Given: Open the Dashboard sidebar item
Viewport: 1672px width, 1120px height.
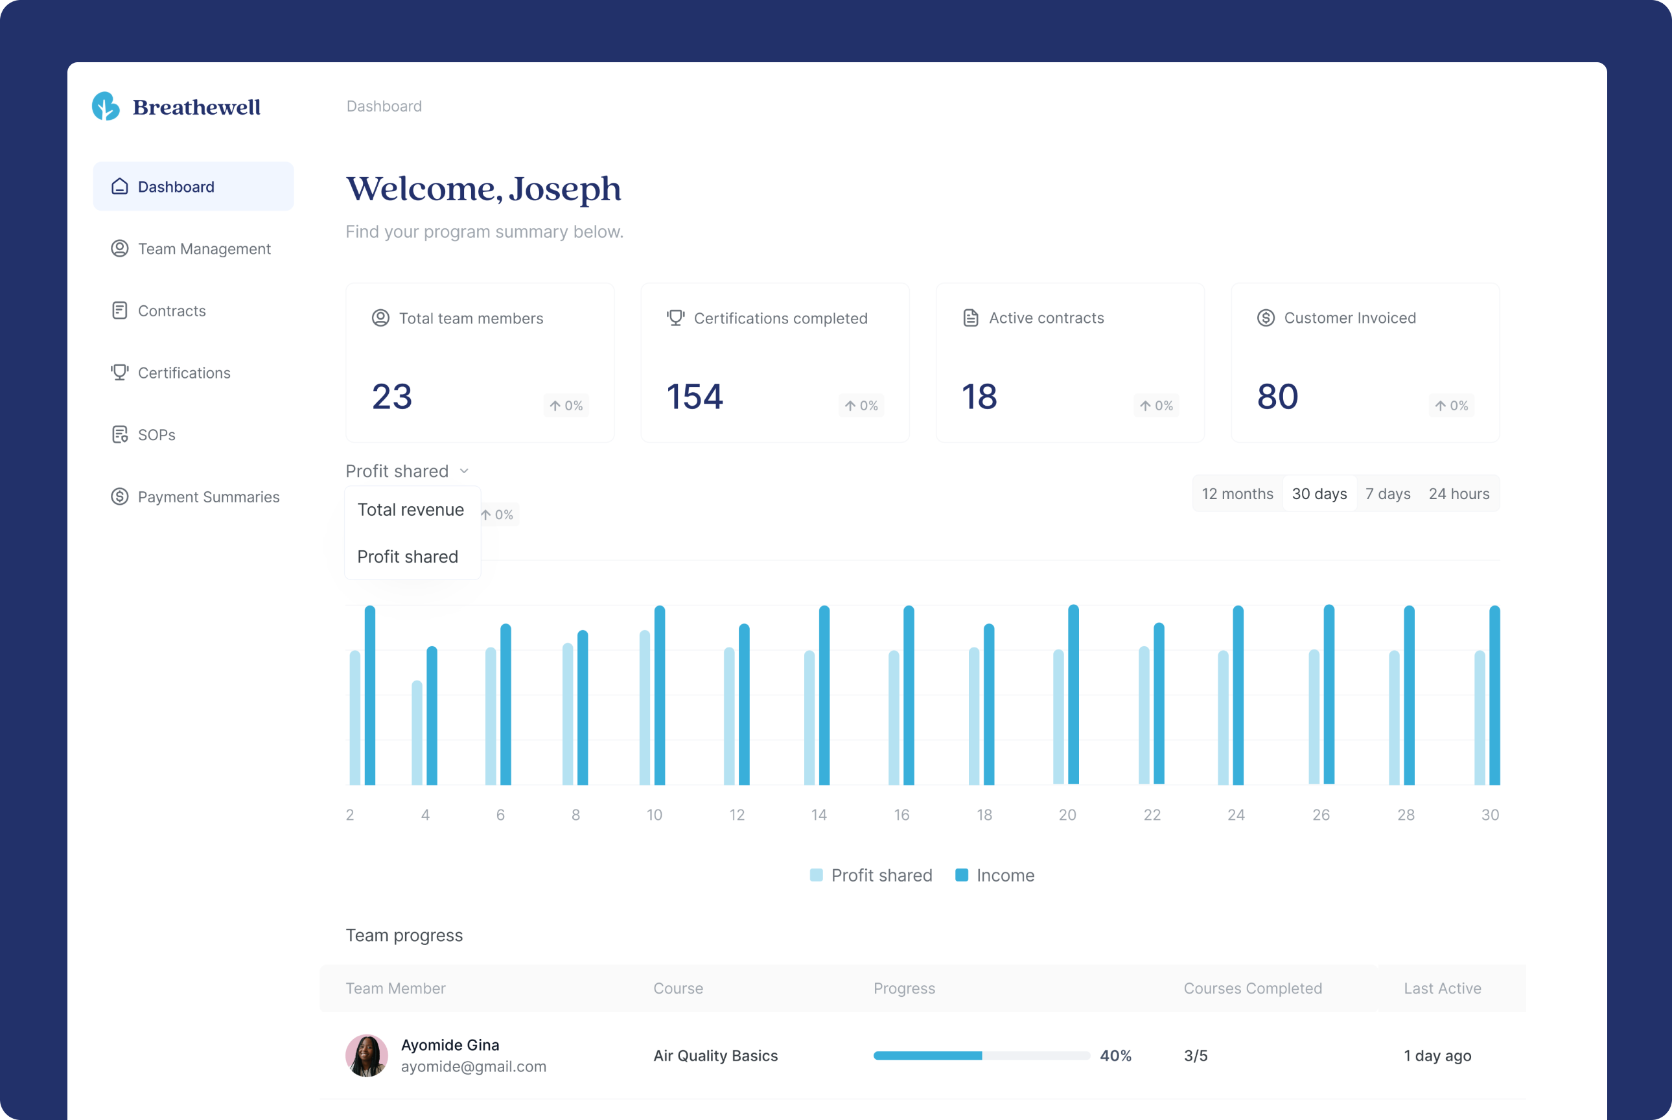Looking at the screenshot, I should (193, 187).
